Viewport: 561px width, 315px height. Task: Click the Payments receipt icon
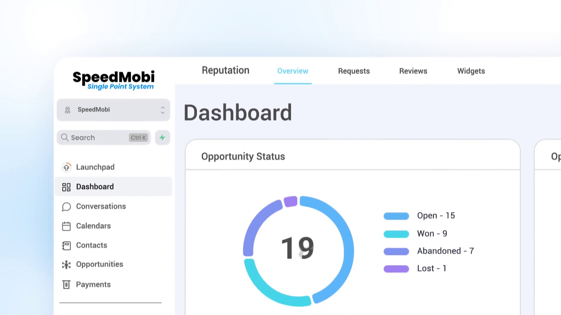[x=66, y=285]
